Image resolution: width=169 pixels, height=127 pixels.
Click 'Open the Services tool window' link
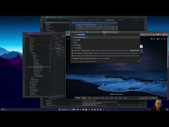click(101, 23)
